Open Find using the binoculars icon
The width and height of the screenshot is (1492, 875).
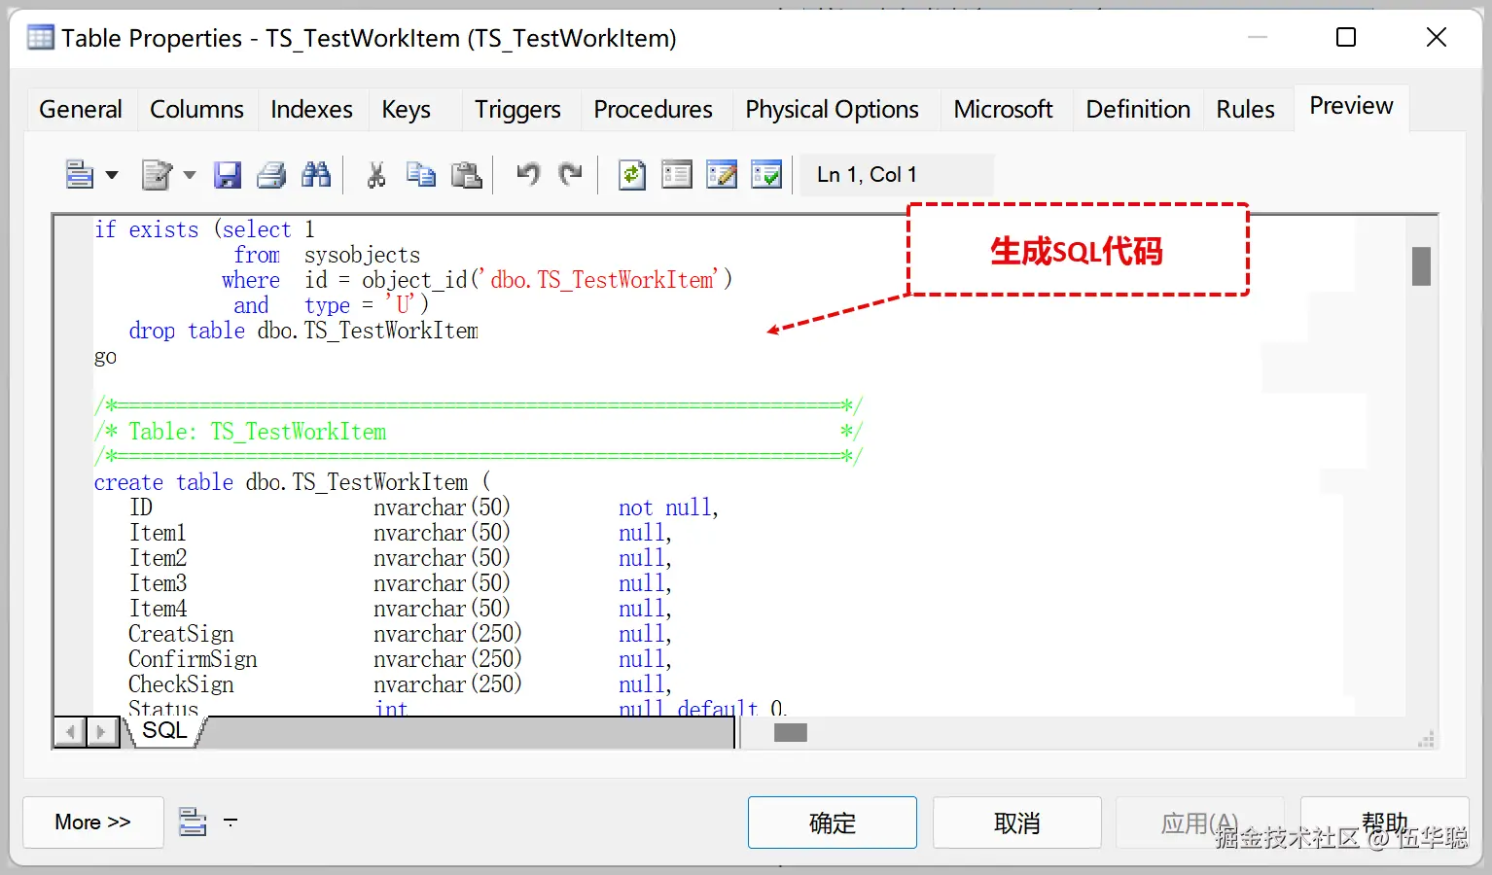(316, 175)
